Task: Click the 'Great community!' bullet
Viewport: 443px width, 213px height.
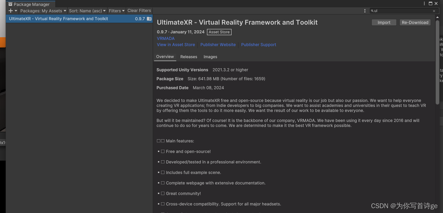Action: pyautogui.click(x=183, y=194)
